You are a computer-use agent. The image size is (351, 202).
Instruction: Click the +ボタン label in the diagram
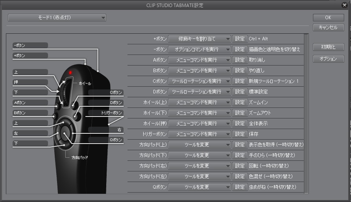[30, 56]
